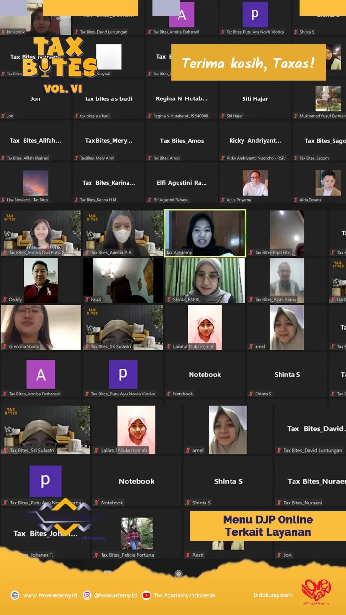Select the Pipit Fitri video tile
This screenshot has height=615, width=346.
click(x=287, y=233)
